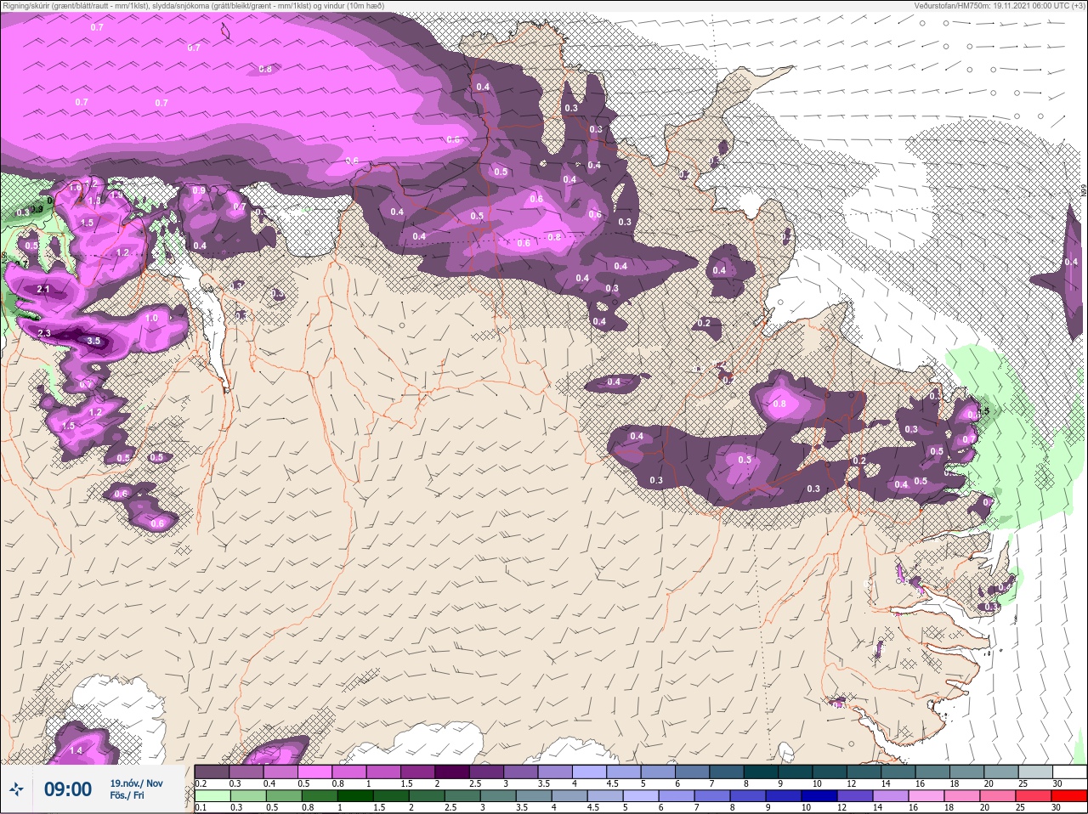Viewport: 1088px width, 814px height.
Task: Click the 2.3 precipitation value on the map
Action: tap(44, 332)
